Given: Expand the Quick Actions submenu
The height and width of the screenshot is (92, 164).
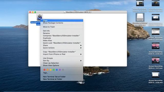Looking at the screenshot, I should [x=62, y=48].
